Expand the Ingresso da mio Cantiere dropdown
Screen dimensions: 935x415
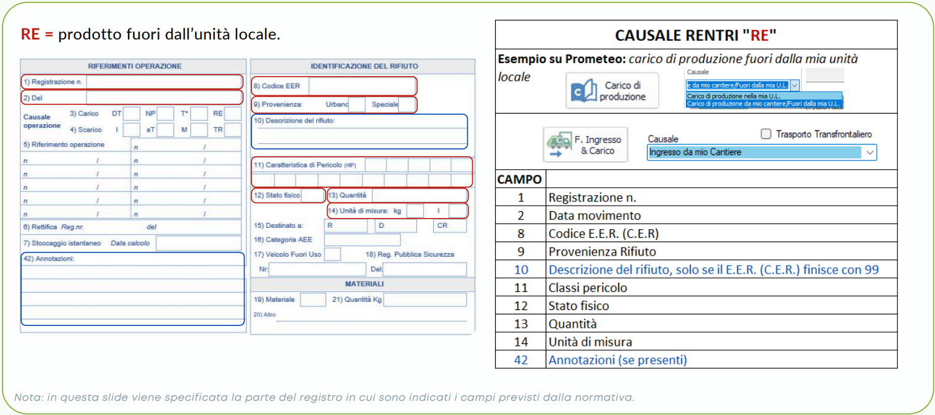[x=870, y=152]
